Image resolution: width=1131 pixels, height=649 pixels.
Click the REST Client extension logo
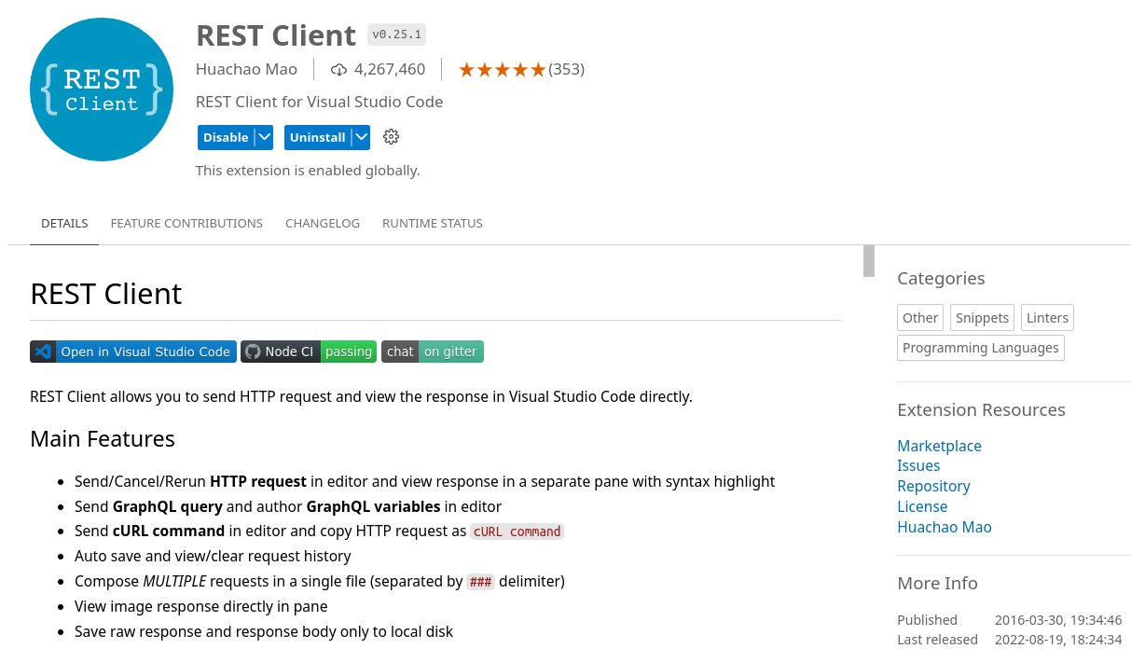point(102,90)
